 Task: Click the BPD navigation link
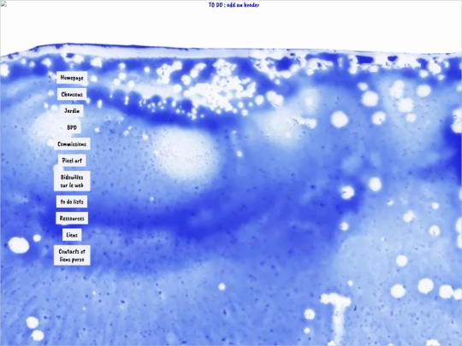(72, 127)
